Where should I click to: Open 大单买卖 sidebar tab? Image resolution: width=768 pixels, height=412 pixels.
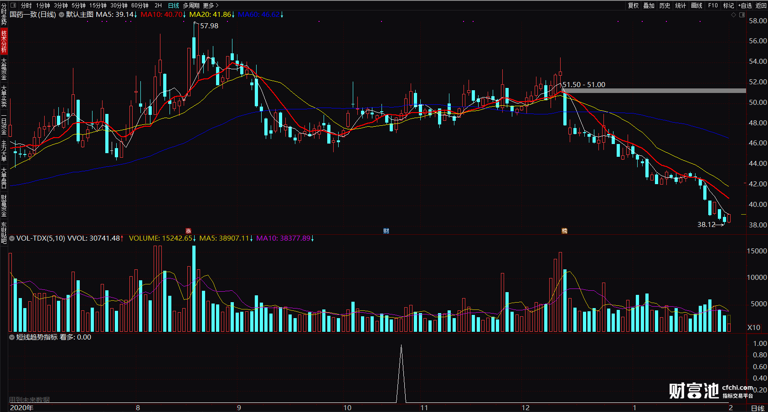tap(4, 96)
